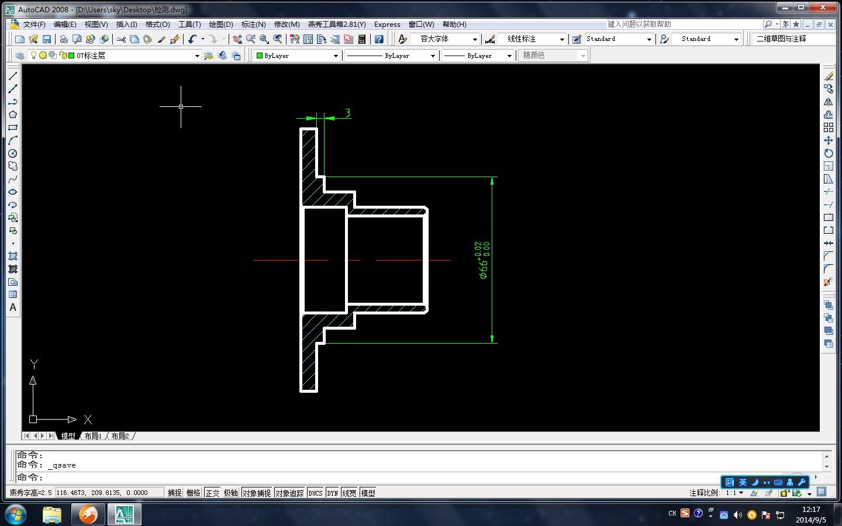Screen dimensions: 842x526
Task: Select the Polygon tool
Action: click(x=12, y=115)
